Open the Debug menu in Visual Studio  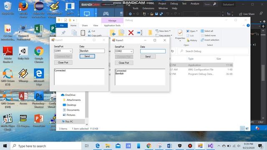point(174,4)
